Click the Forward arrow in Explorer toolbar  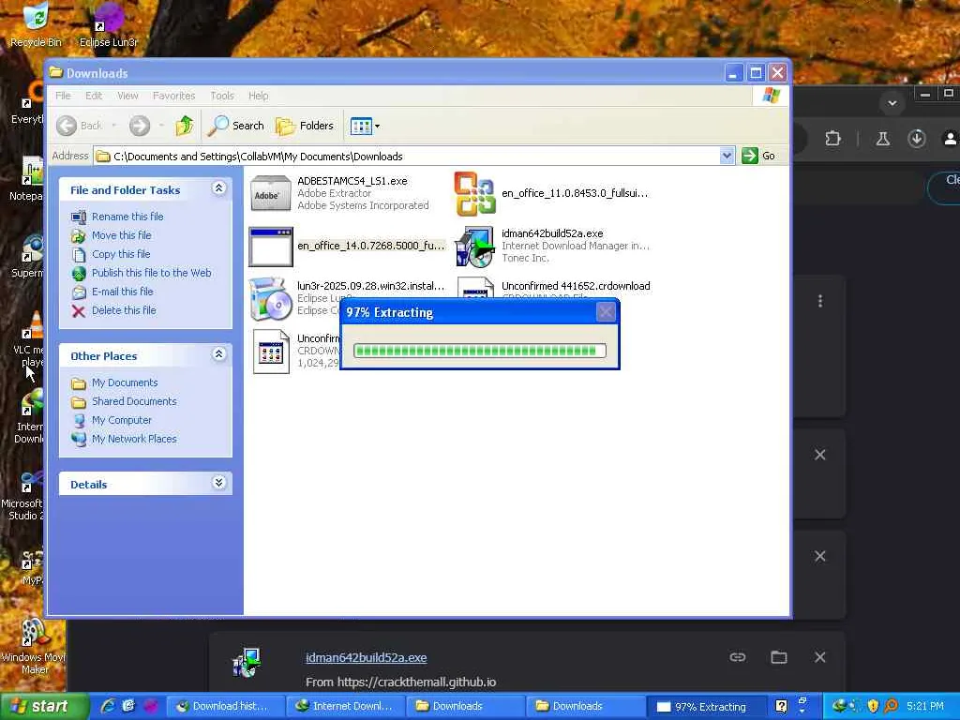pyautogui.click(x=140, y=126)
